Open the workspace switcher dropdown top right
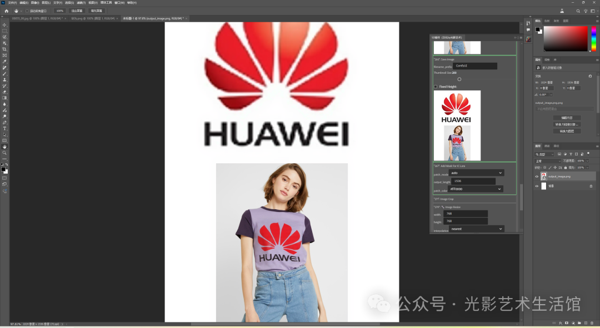The height and width of the screenshot is (328, 600). coord(593,11)
